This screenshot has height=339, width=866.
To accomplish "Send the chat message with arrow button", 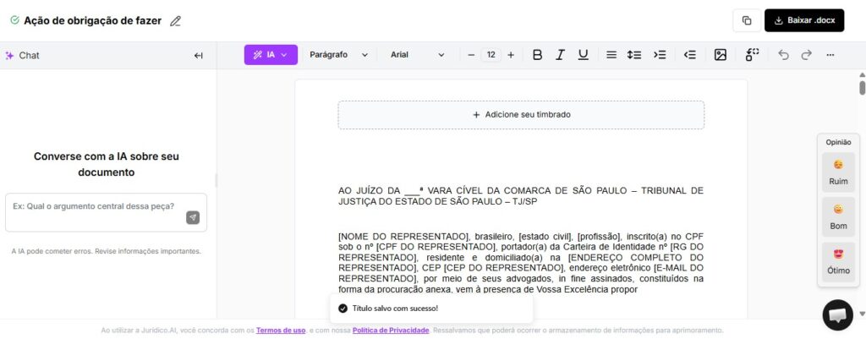I will pyautogui.click(x=193, y=217).
